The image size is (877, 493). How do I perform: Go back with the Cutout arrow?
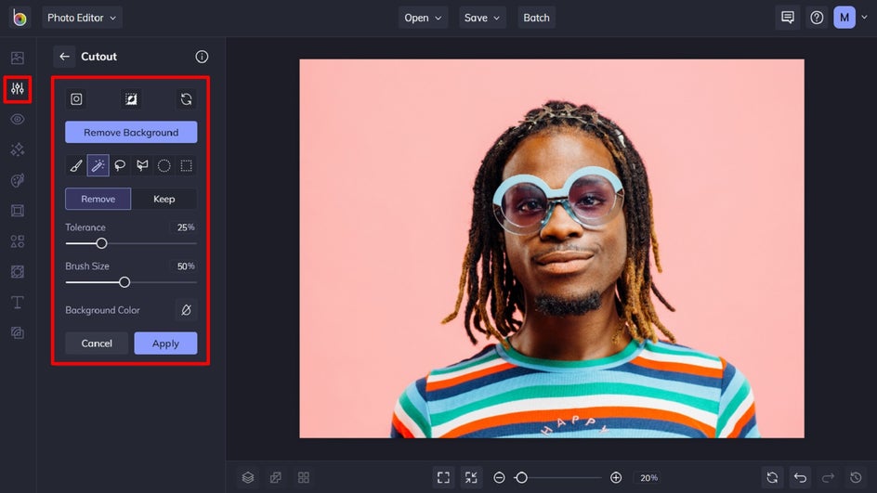(x=64, y=57)
